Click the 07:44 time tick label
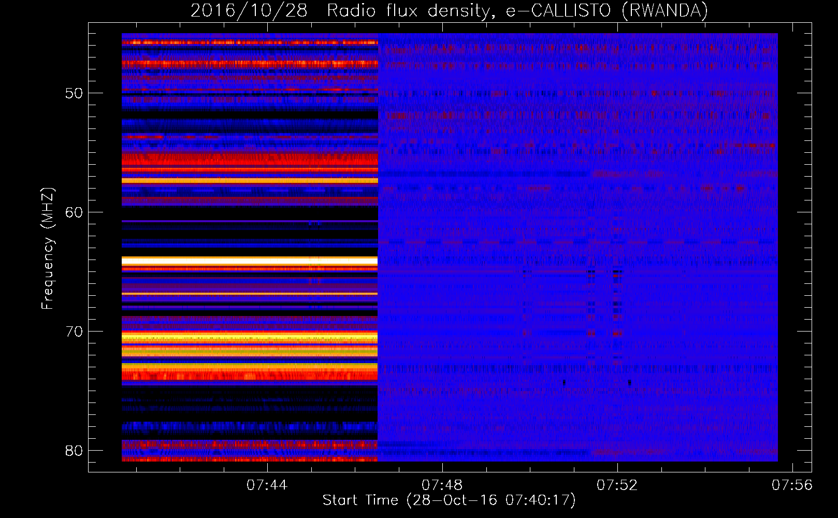This screenshot has width=838, height=518. (267, 485)
